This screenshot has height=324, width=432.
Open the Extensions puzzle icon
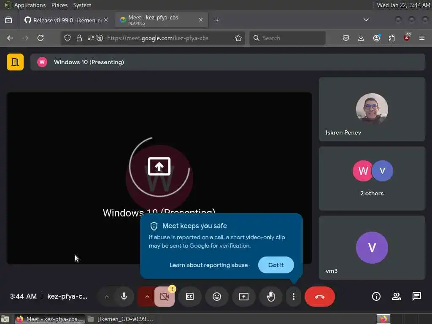391,38
